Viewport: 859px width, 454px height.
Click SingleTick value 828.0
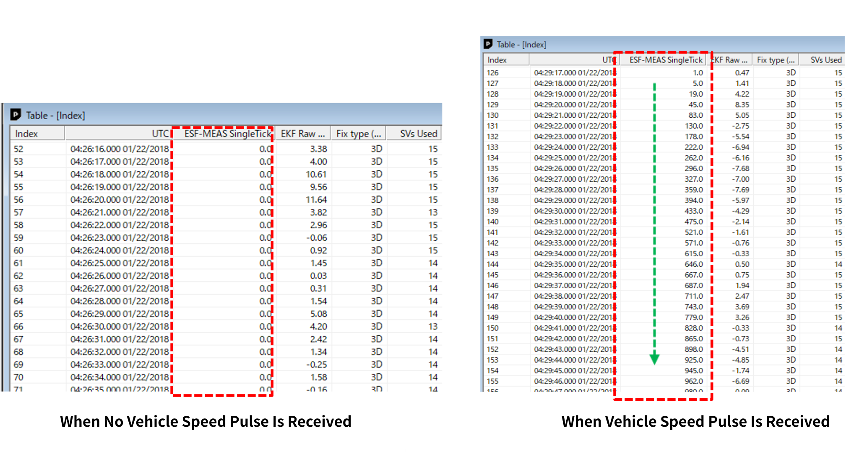(x=694, y=328)
